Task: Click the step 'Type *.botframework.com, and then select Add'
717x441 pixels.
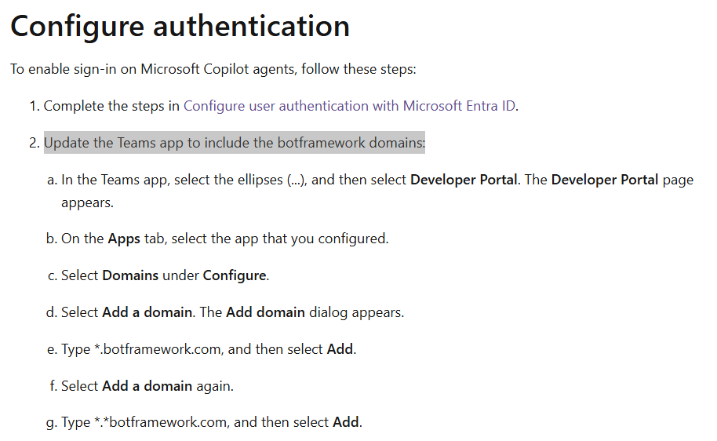Action: click(x=209, y=349)
